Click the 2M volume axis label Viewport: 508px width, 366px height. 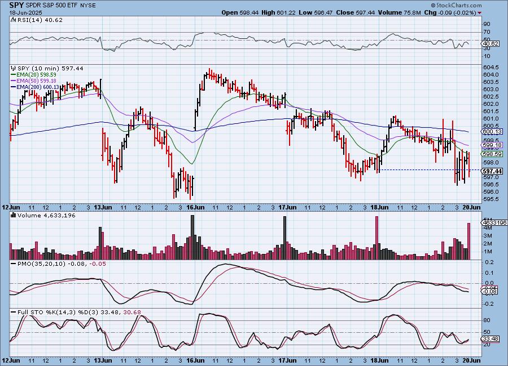click(488, 244)
